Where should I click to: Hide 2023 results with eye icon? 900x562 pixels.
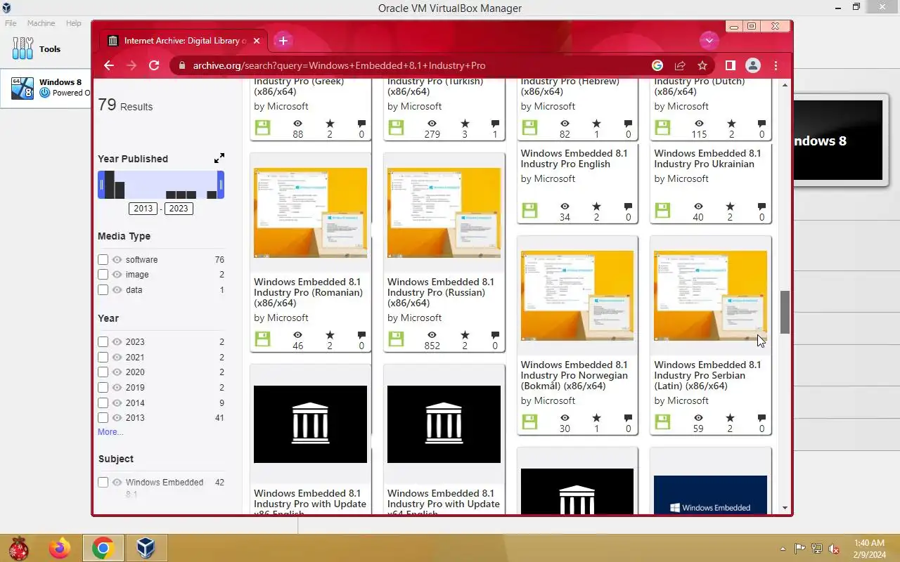tap(117, 342)
